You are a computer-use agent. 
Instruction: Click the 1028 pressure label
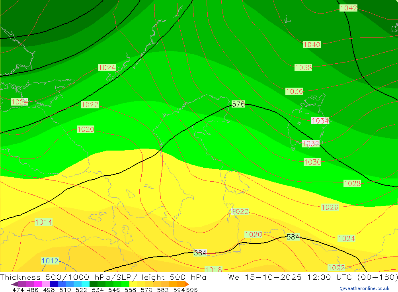tap(352, 184)
